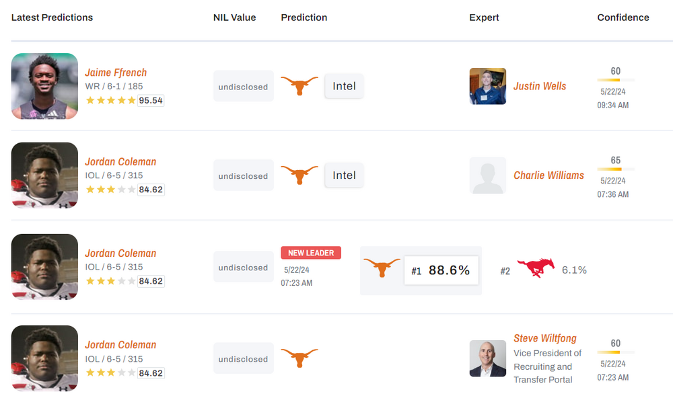
Task: Click Texas Longhorns logo in Jaime Ffrench row
Action: pyautogui.click(x=299, y=86)
